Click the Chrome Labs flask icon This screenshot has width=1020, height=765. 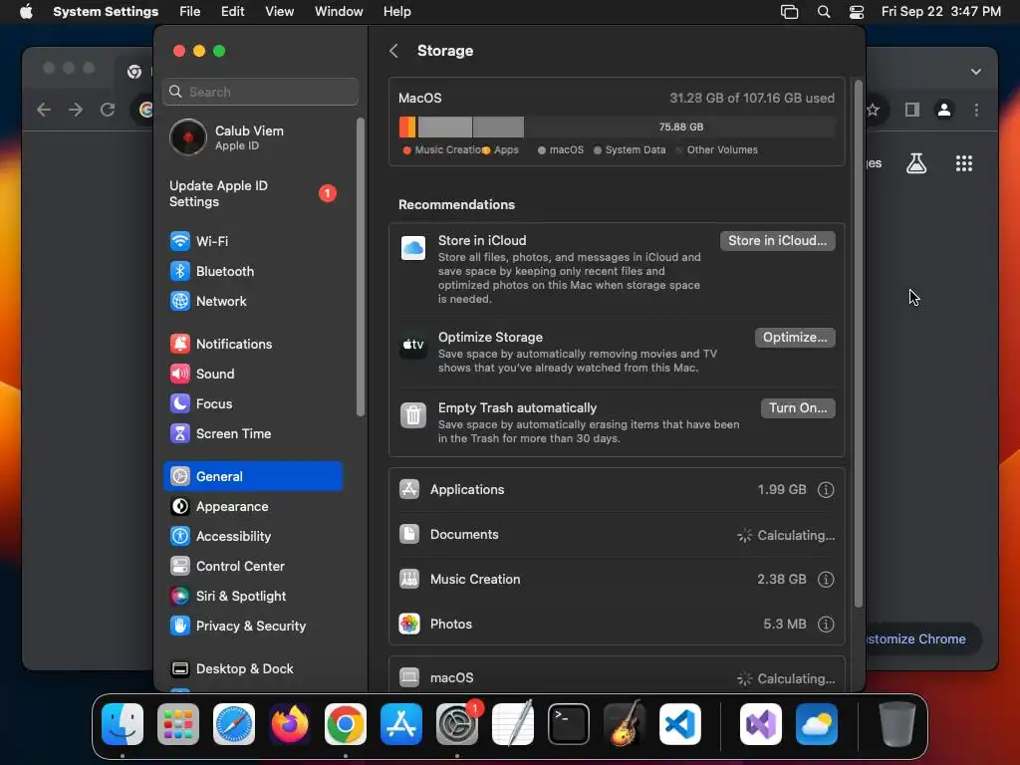[x=916, y=163]
